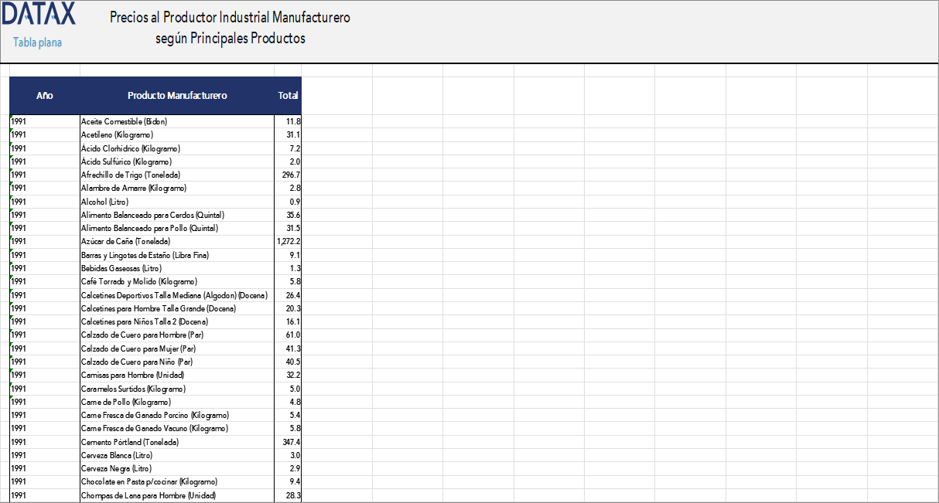Click the 32.2 total for Camisas para Hombre
939x503 pixels.
pos(288,375)
